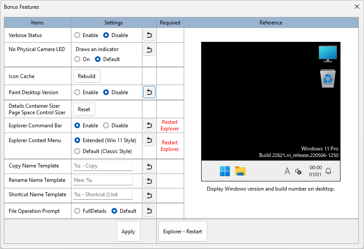Click the Required column header
This screenshot has width=364, height=249.
coord(170,23)
